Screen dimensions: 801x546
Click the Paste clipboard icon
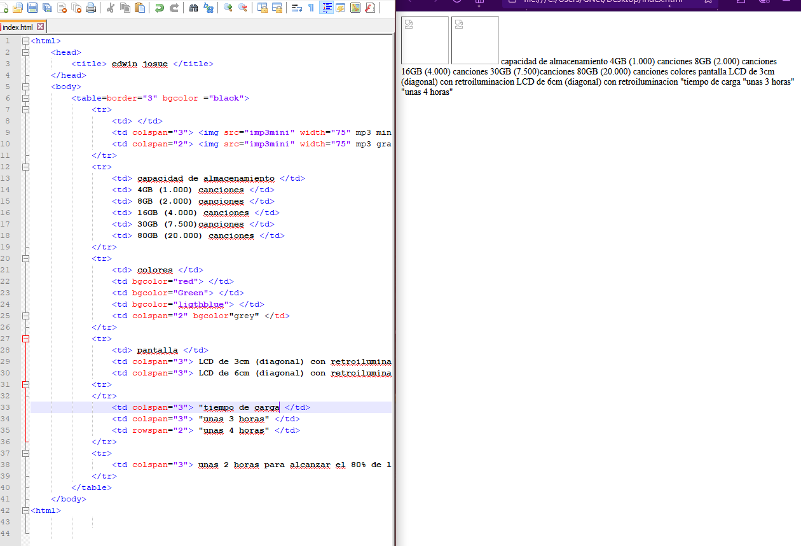pos(140,8)
